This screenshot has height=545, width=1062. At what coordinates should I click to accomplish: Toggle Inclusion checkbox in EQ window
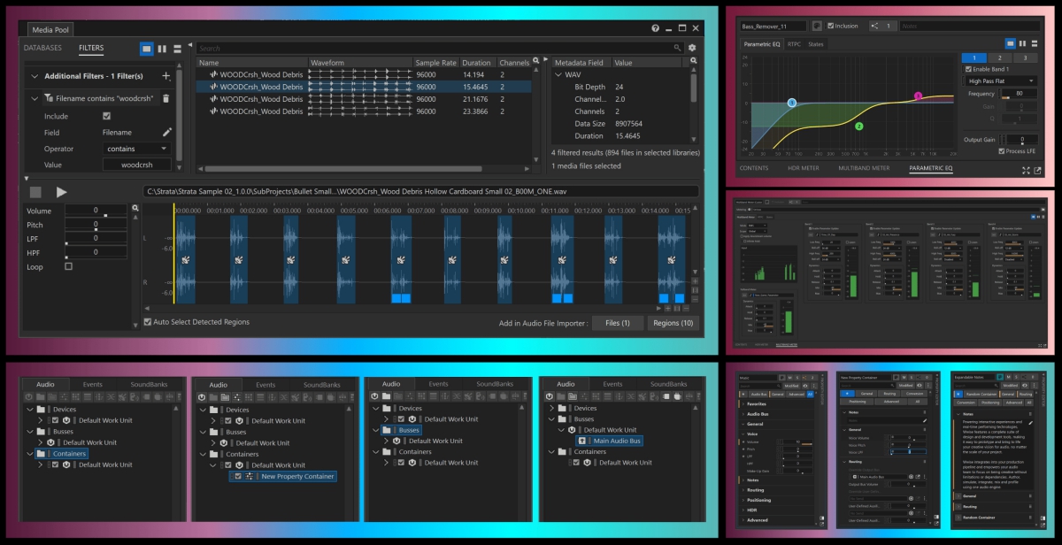830,26
